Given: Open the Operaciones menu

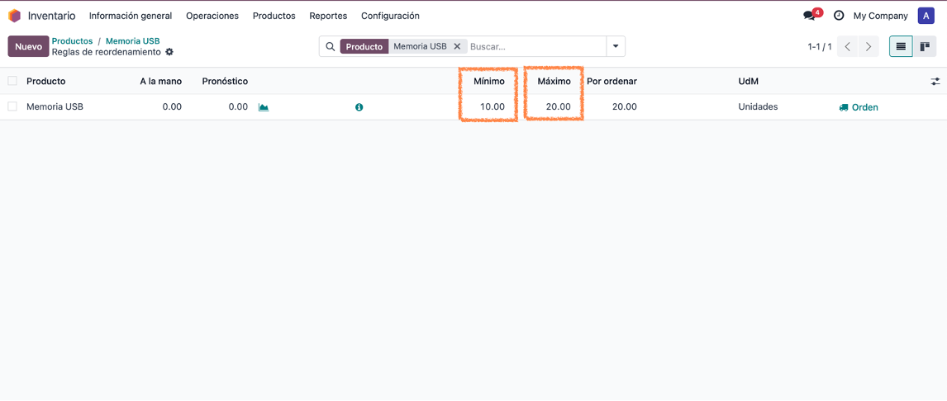Looking at the screenshot, I should pos(212,16).
